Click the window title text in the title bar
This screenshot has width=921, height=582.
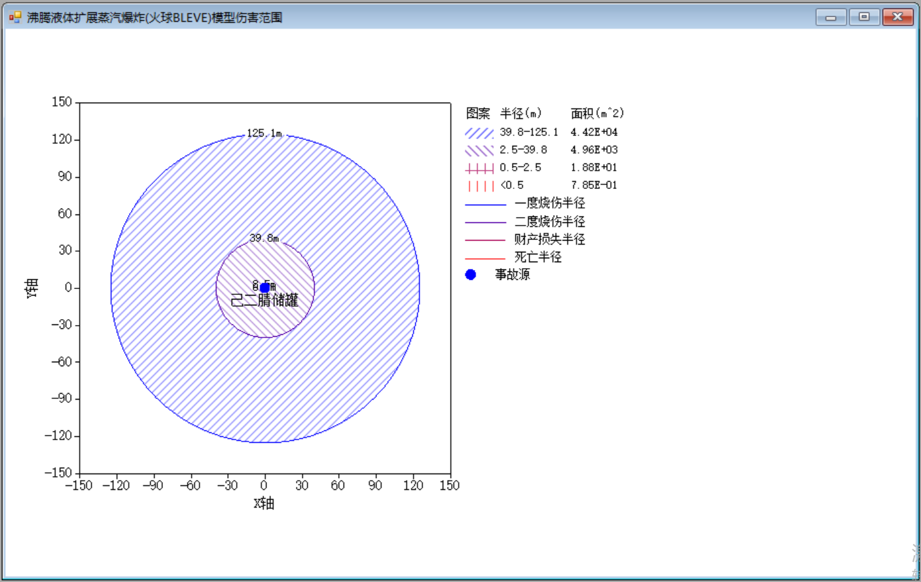tap(154, 18)
